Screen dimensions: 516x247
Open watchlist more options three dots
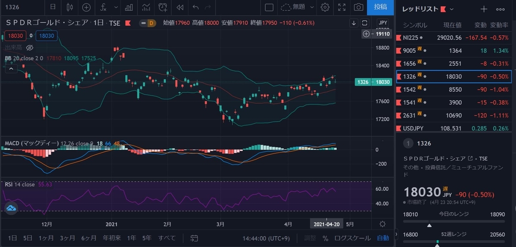501,9
